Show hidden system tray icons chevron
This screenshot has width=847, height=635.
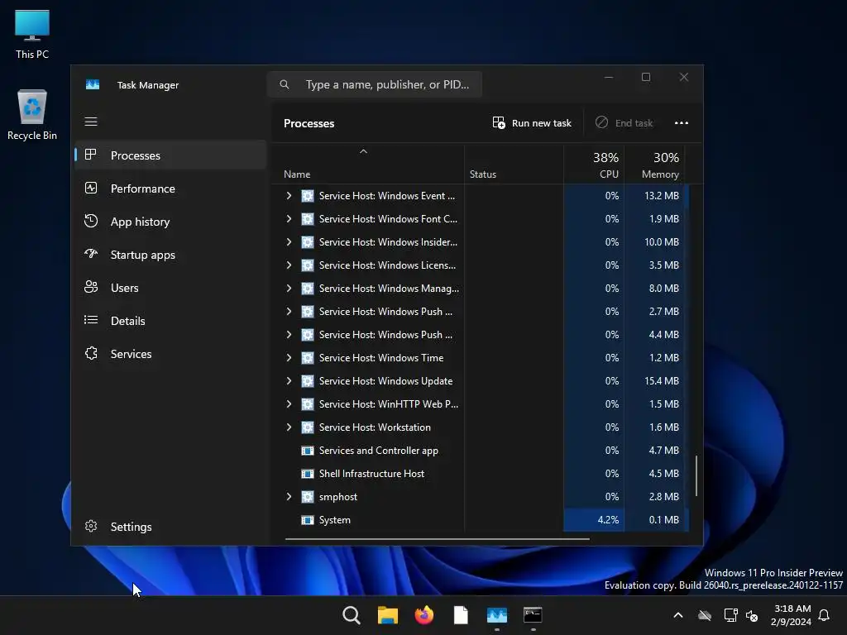pyautogui.click(x=678, y=615)
